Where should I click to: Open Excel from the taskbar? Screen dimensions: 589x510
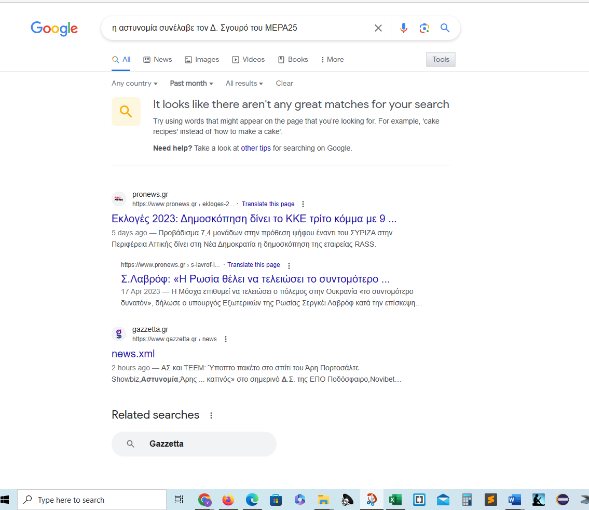pos(395,500)
